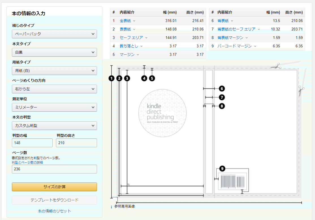Viewport: 315px width, 220px height.
Task: Click the 全表紙 link in row 1
Action: (125, 21)
